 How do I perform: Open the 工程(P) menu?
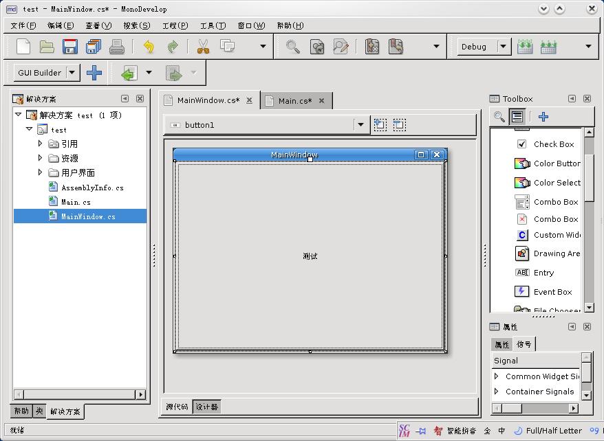[175, 25]
